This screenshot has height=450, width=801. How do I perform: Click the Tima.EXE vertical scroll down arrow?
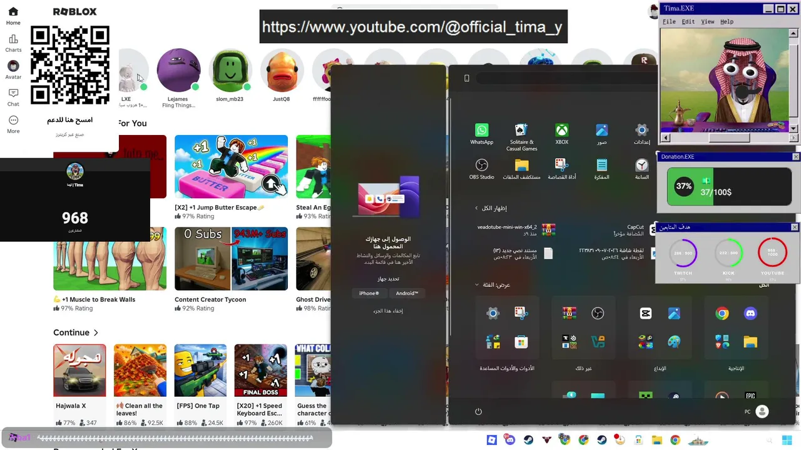(x=794, y=128)
